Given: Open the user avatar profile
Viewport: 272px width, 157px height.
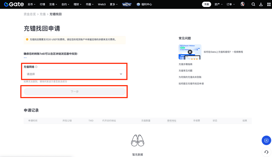Looking at the screenshot, I should click(242, 4).
